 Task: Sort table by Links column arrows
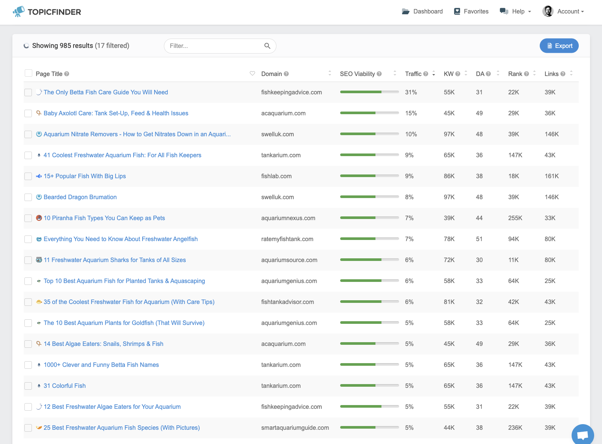click(571, 73)
